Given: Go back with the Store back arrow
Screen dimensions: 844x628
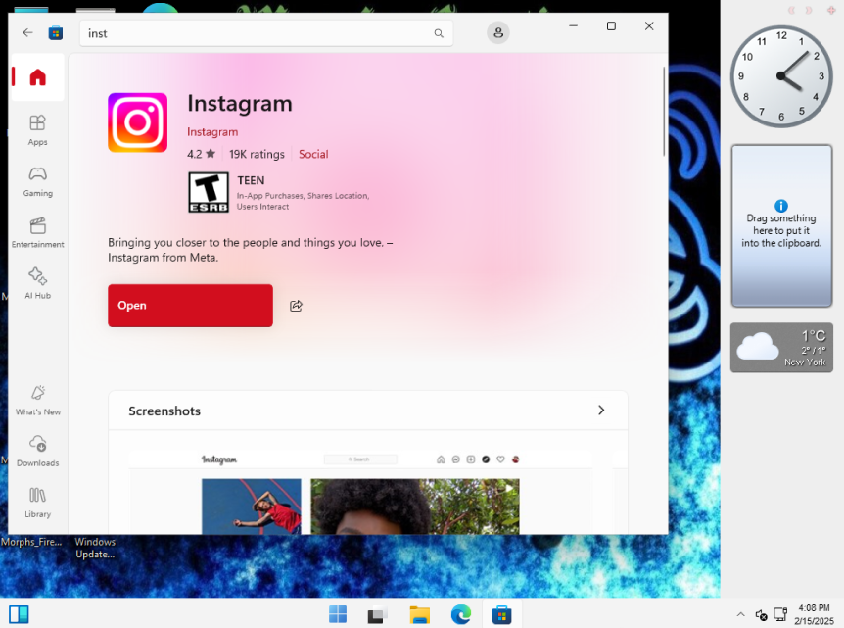Looking at the screenshot, I should 27,33.
